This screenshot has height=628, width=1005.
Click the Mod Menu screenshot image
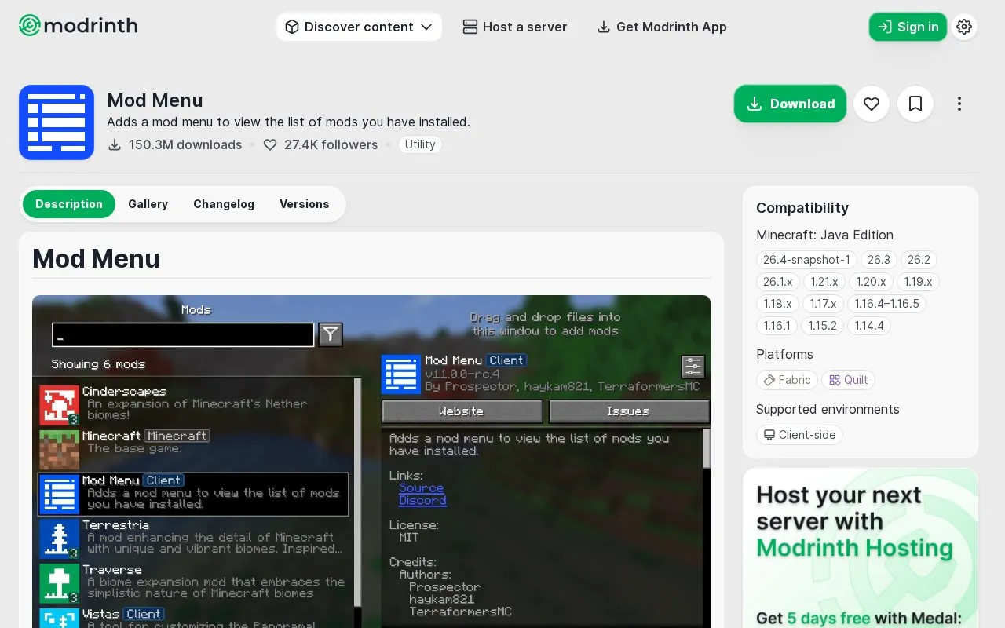point(371,462)
